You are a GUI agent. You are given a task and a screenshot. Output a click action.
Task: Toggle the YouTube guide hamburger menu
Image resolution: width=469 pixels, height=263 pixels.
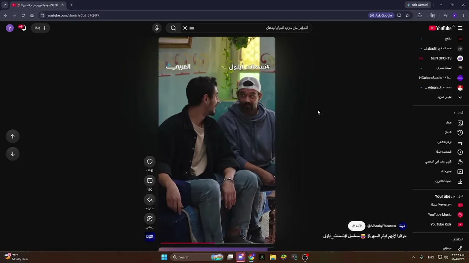[x=460, y=28]
